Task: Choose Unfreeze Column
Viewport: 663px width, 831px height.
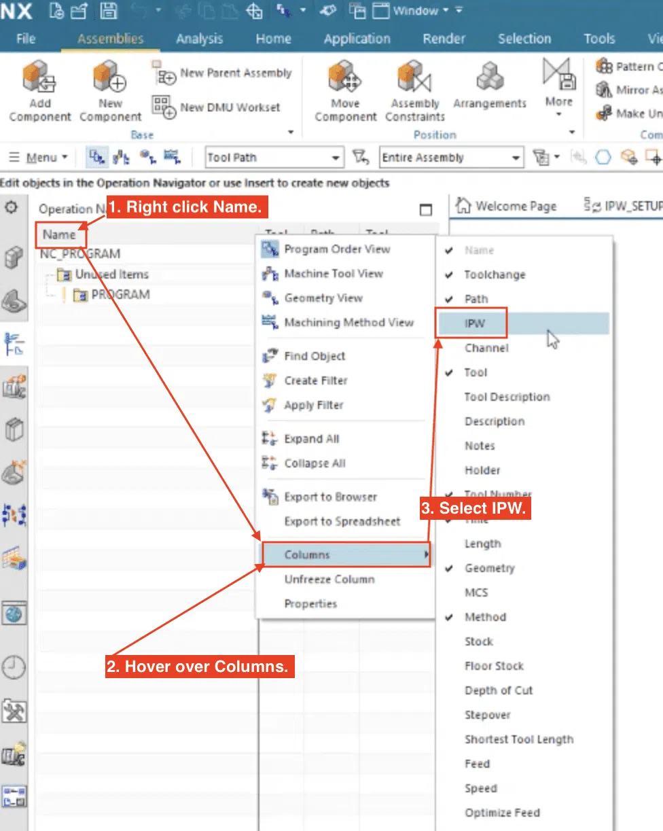Action: pyautogui.click(x=345, y=580)
